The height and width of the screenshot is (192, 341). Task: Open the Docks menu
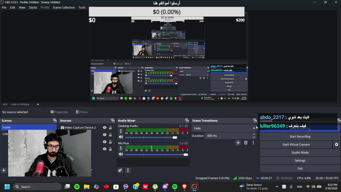[33, 7]
